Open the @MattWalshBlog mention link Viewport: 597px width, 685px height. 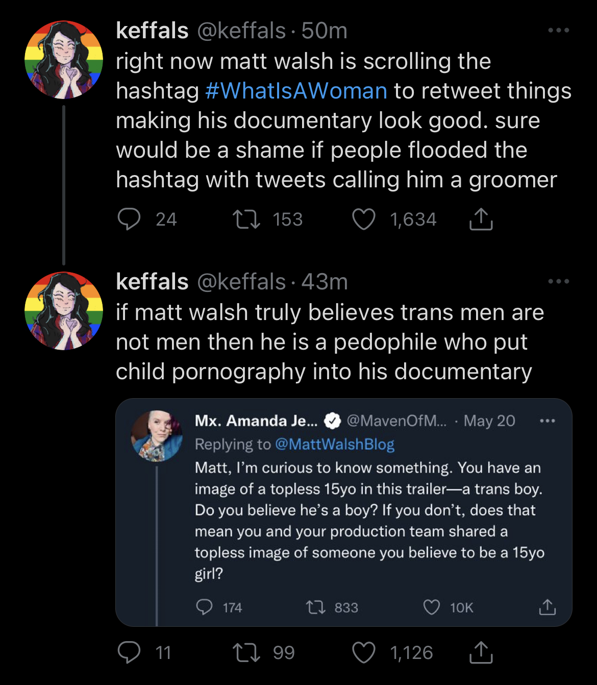click(x=335, y=444)
